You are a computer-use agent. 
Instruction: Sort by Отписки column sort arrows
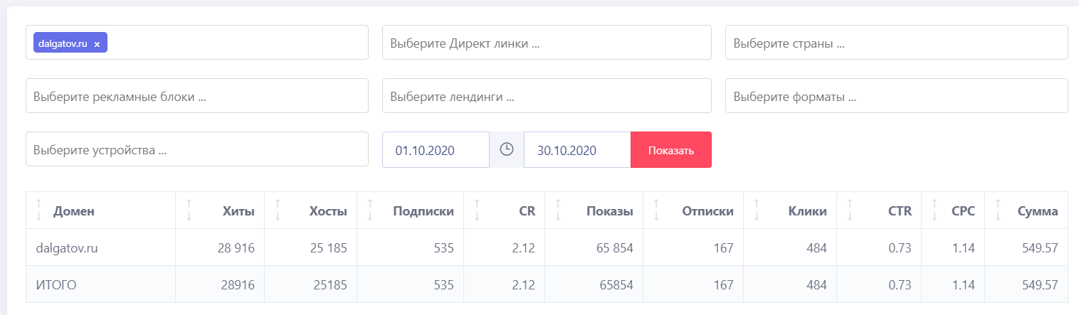pyautogui.click(x=657, y=210)
